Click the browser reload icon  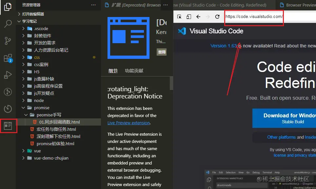click(217, 17)
